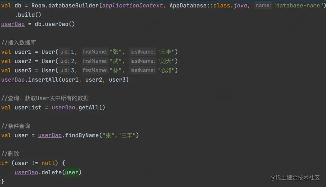Click the "林" string literal

[116, 70]
